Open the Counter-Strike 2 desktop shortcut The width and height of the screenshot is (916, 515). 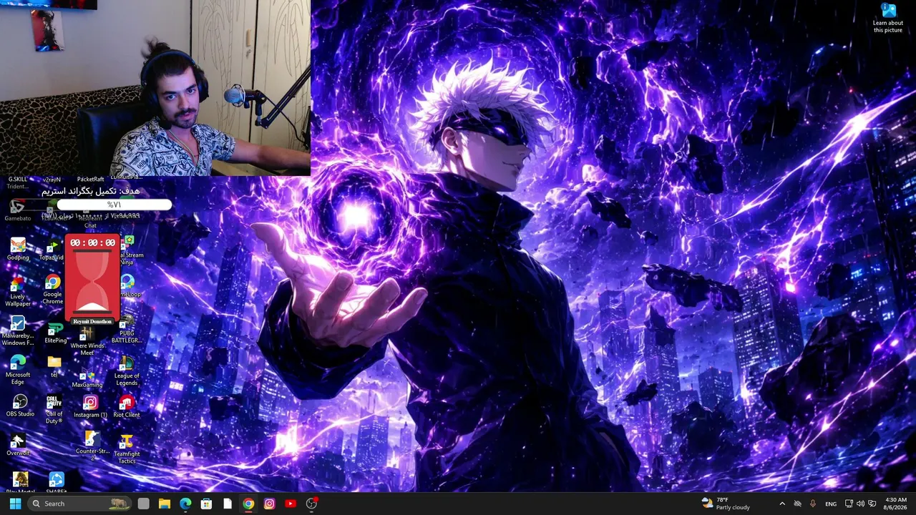tap(92, 444)
